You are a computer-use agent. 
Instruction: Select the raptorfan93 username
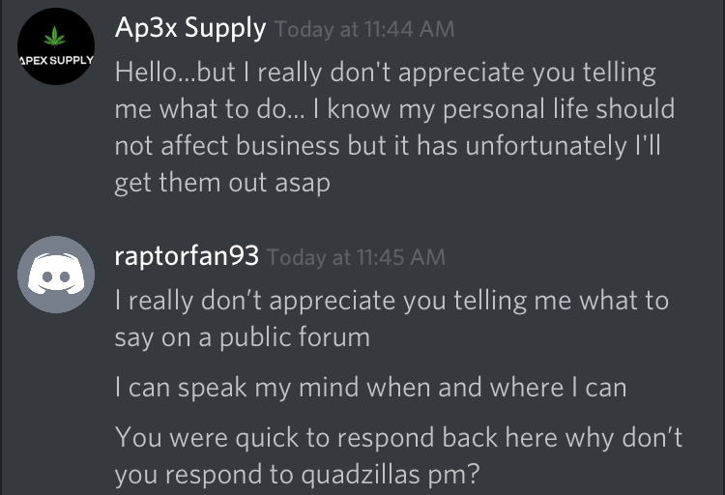187,255
